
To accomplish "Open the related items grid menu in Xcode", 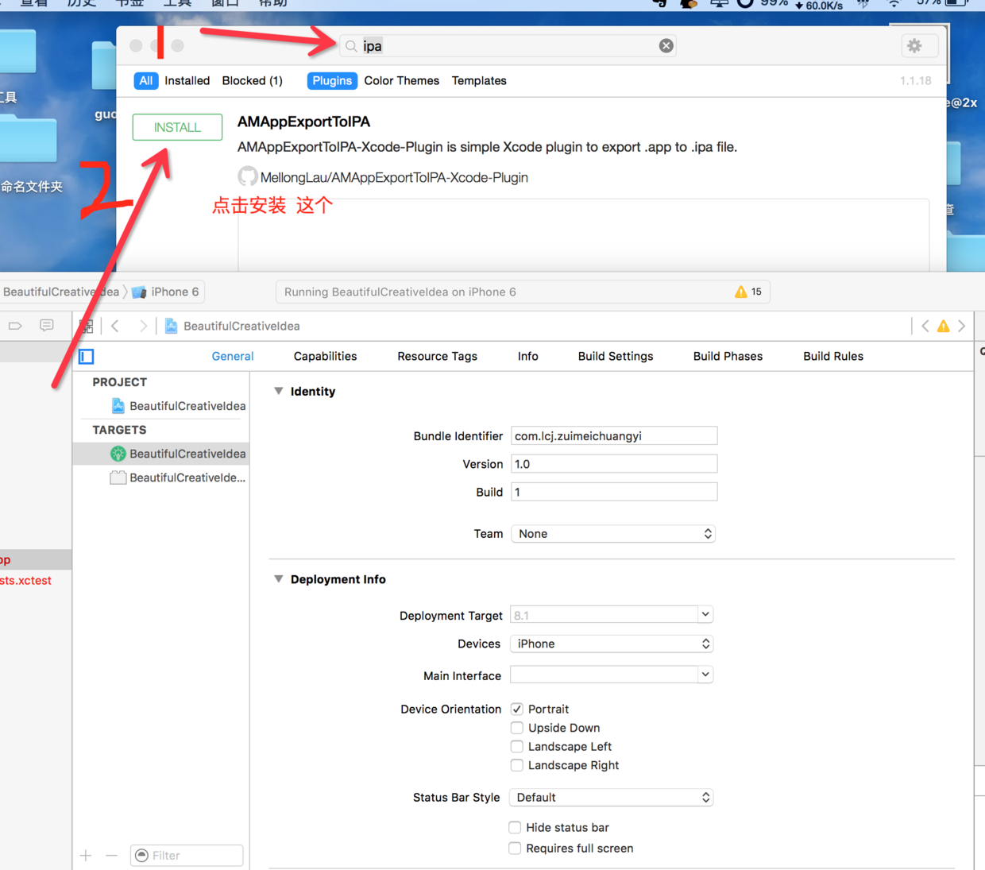I will click(x=87, y=326).
